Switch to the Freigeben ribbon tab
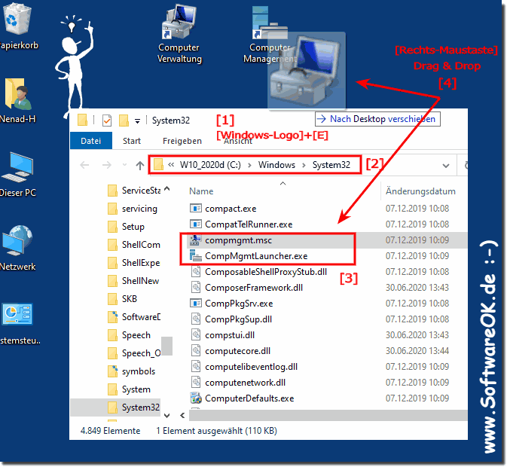Image resolution: width=507 pixels, height=467 pixels. (182, 141)
